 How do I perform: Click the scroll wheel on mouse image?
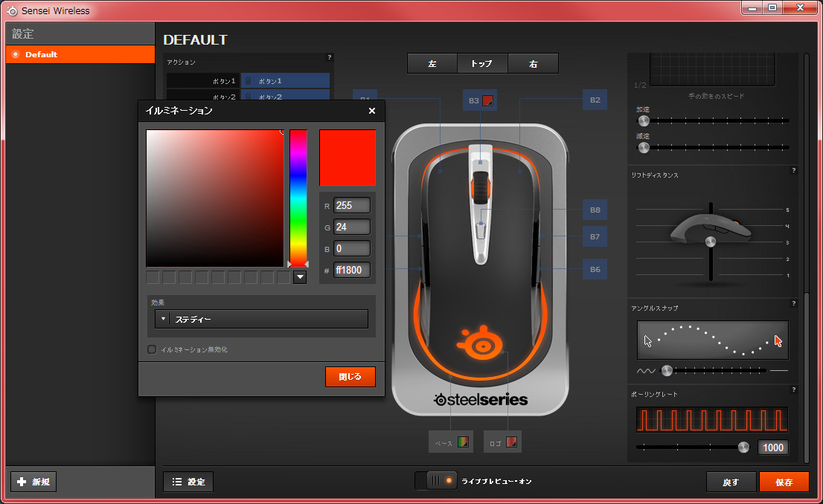pos(480,187)
